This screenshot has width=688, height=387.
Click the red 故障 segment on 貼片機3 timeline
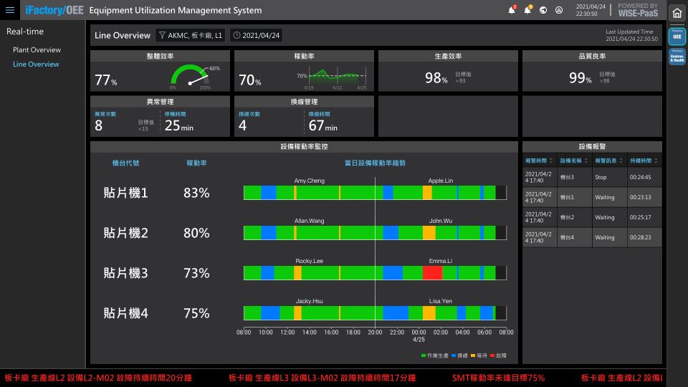pyautogui.click(x=432, y=273)
